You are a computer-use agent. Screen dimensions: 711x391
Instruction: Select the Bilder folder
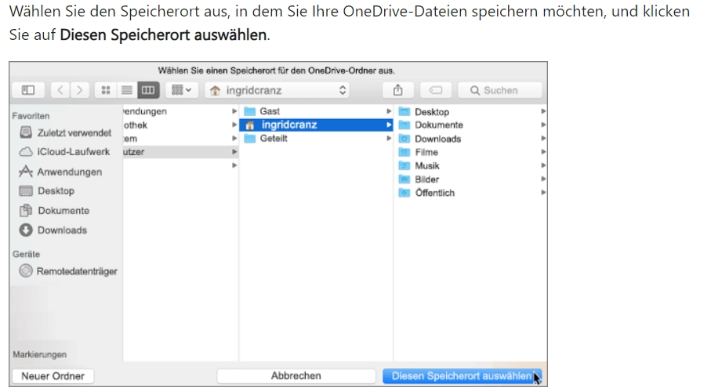pyautogui.click(x=471, y=179)
